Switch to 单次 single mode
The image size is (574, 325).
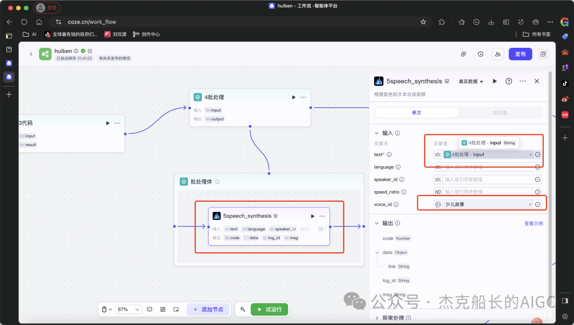(416, 113)
